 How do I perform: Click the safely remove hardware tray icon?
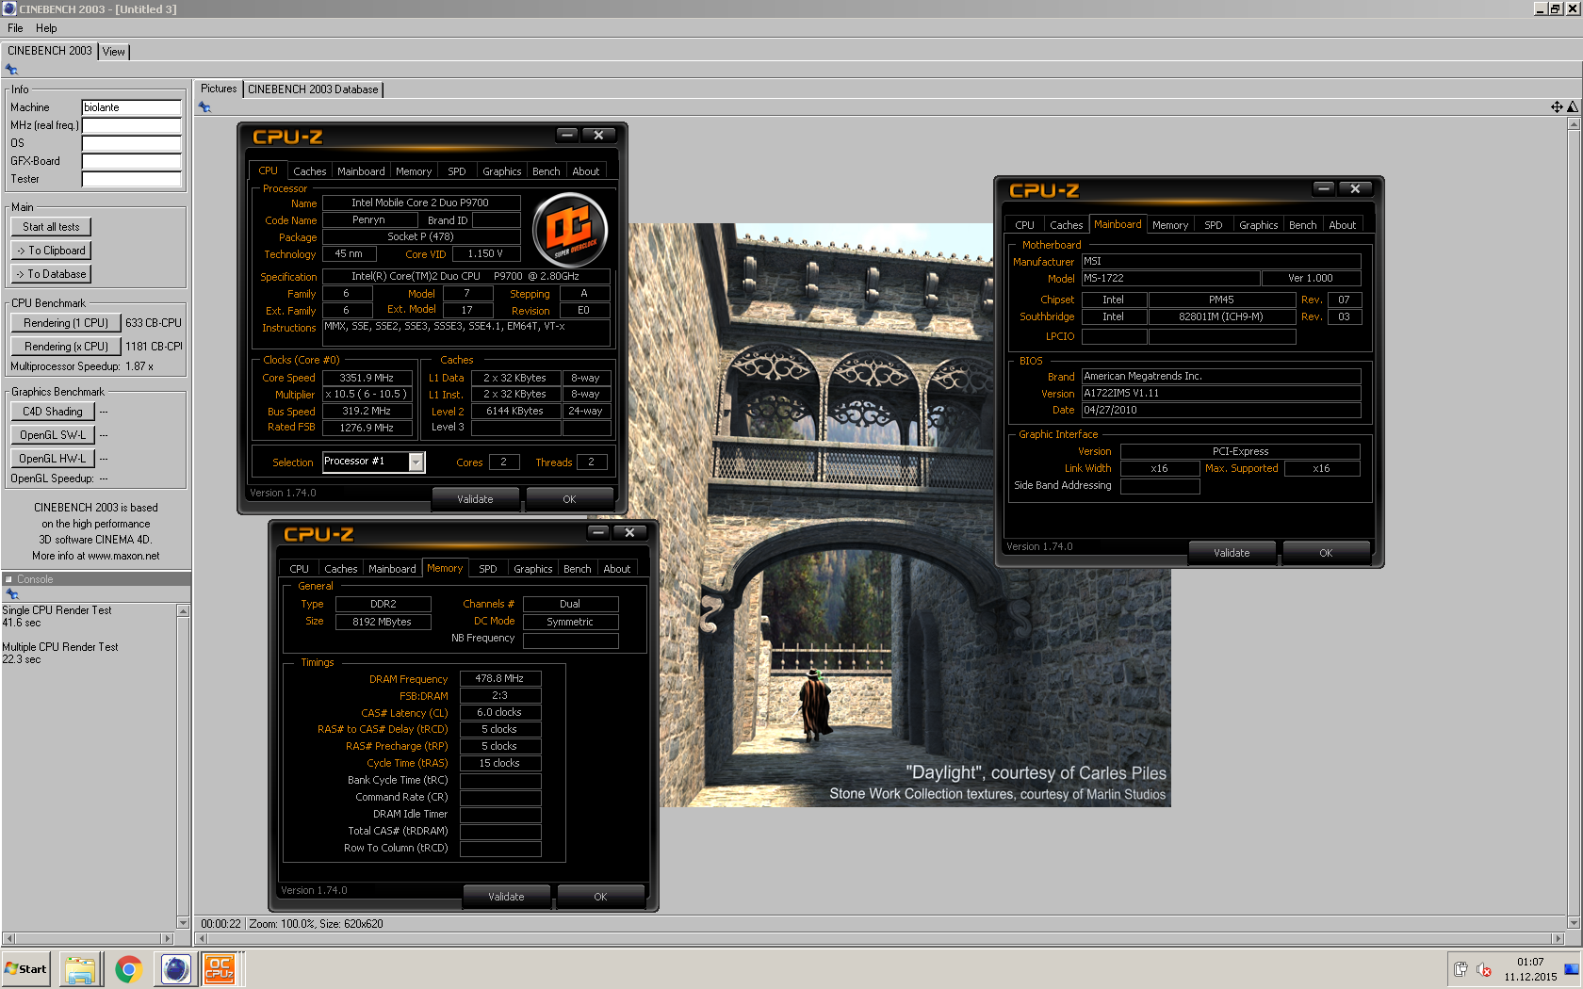[1461, 969]
